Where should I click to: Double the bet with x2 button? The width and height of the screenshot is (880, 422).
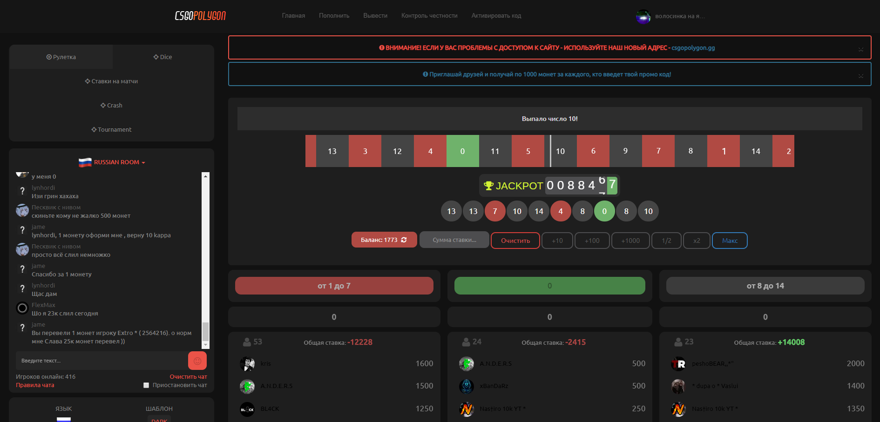697,241
